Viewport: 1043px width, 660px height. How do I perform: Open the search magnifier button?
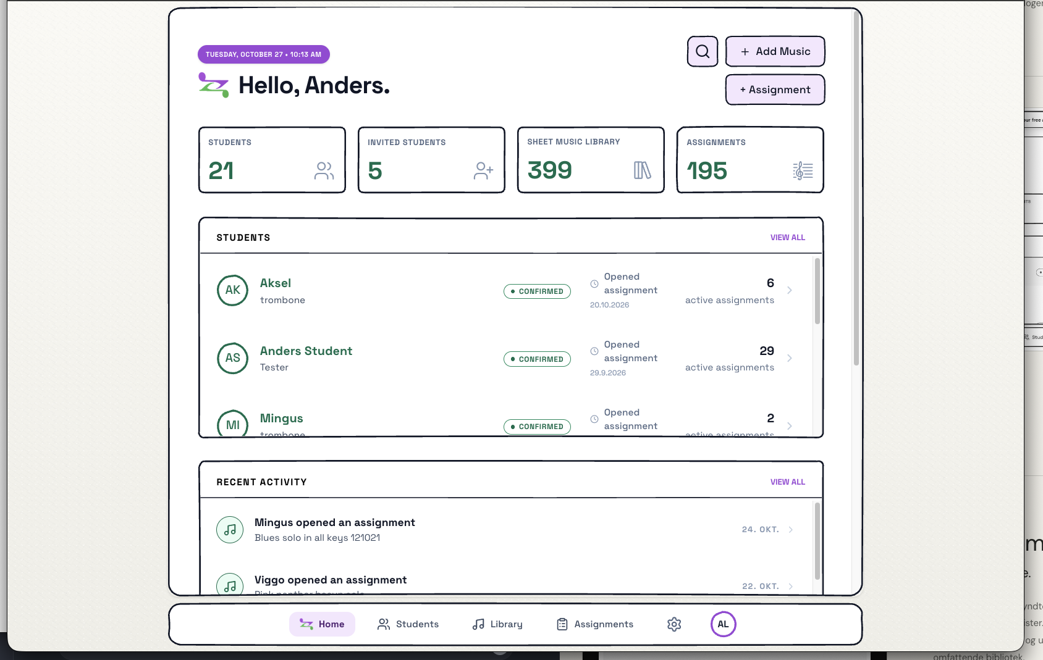coord(703,51)
